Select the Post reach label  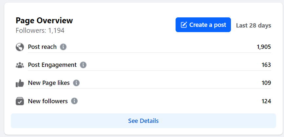pos(42,47)
